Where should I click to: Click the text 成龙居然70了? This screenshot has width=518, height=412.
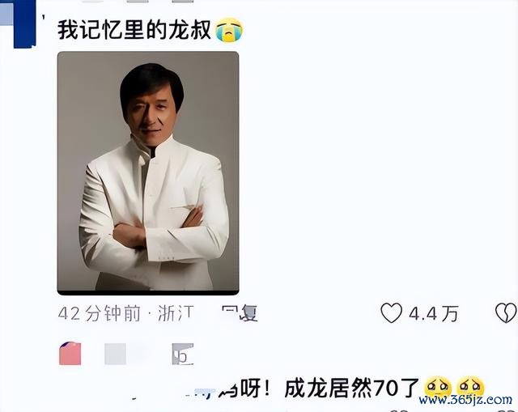(352, 388)
